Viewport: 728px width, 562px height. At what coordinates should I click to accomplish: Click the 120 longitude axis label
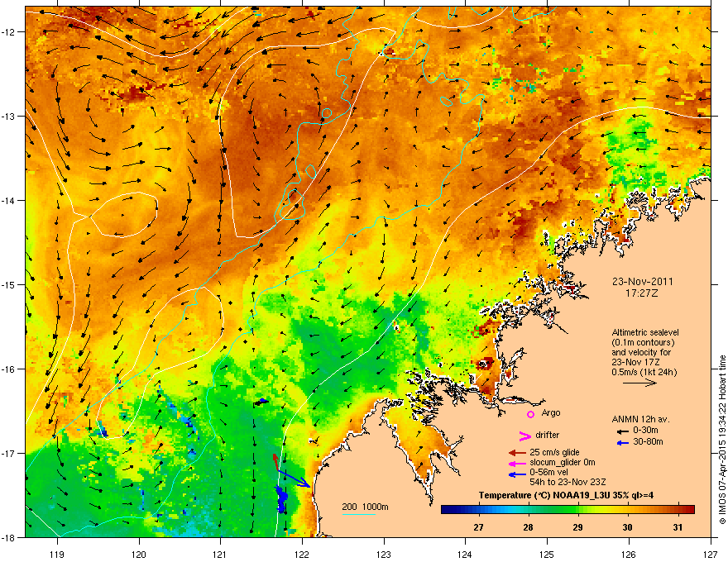coord(139,555)
